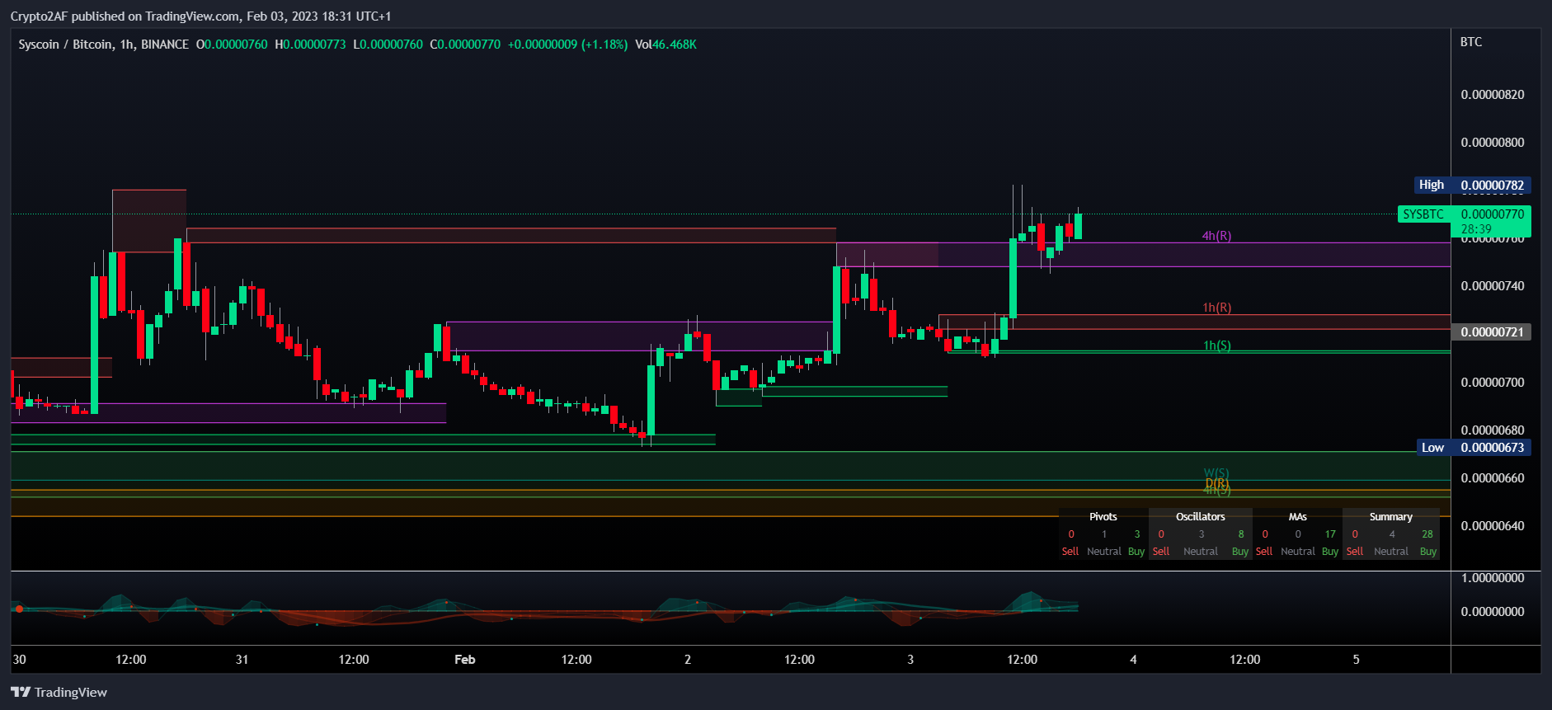
Task: Click the 12:00 time label between Feb and 2
Action: pyautogui.click(x=576, y=660)
